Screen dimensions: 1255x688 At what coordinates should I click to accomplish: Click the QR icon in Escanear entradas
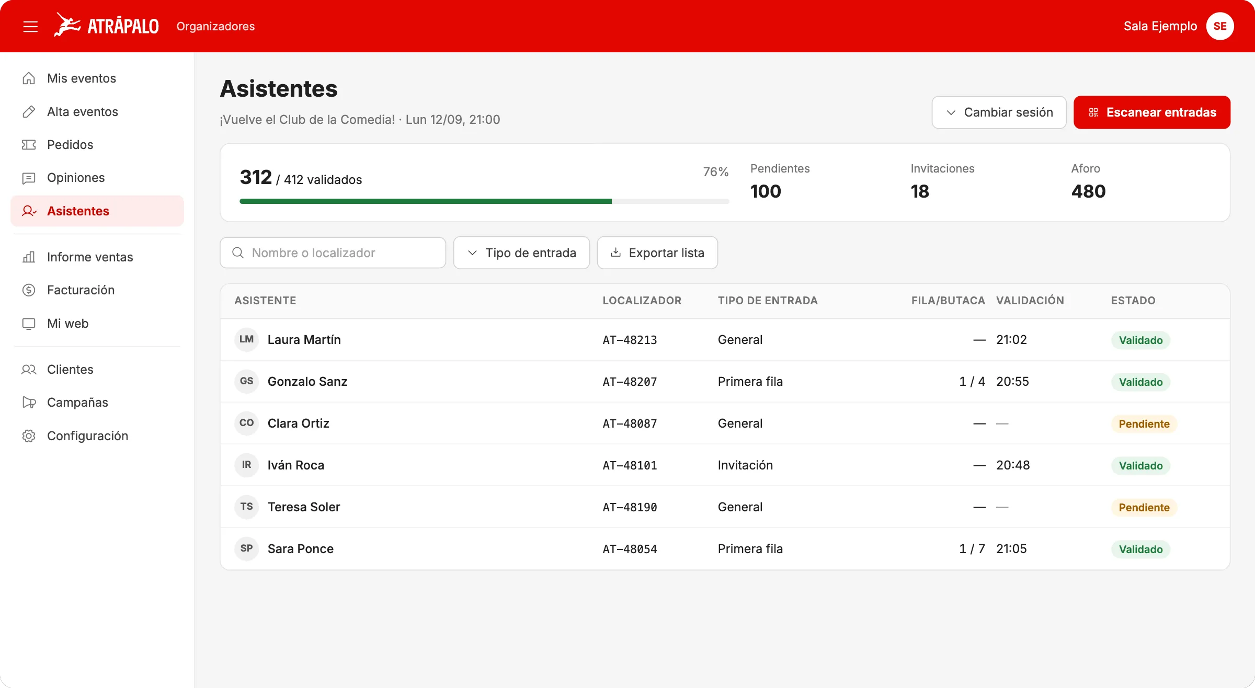coord(1093,112)
